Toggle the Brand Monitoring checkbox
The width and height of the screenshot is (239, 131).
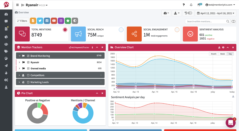[x=28, y=56]
